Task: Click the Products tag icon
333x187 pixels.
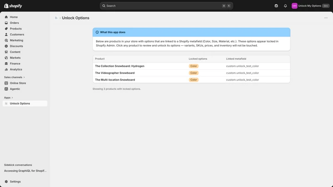Action: coord(6,29)
